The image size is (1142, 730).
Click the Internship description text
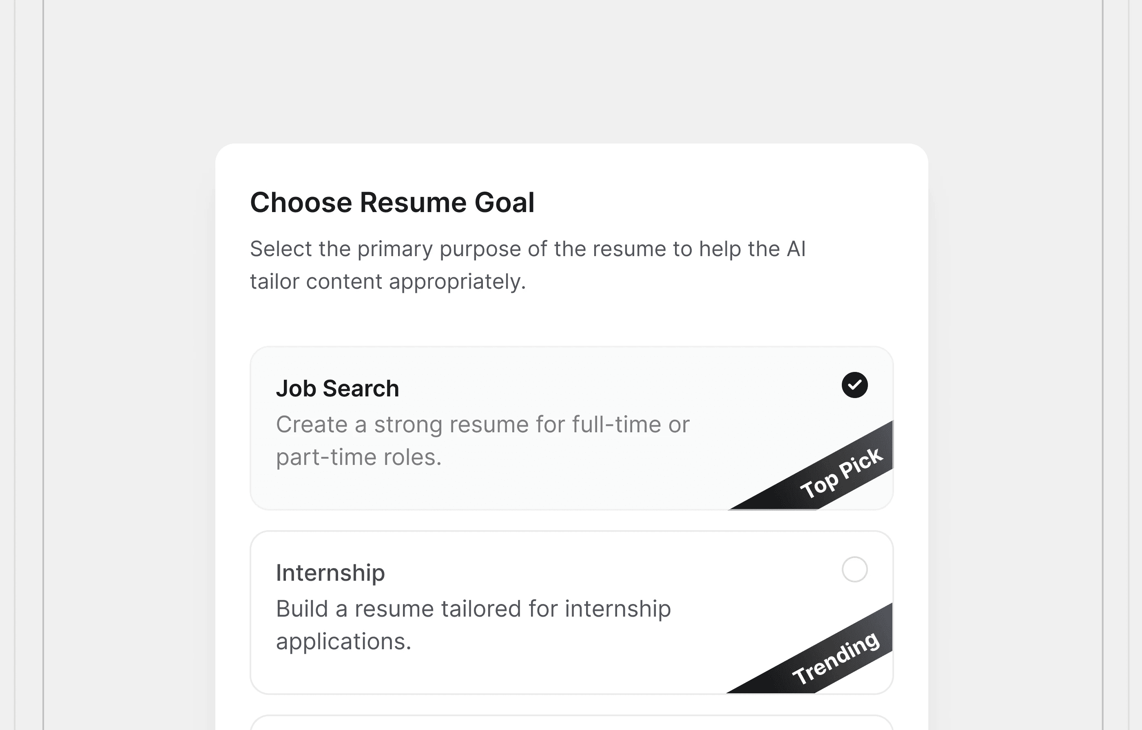pyautogui.click(x=473, y=608)
